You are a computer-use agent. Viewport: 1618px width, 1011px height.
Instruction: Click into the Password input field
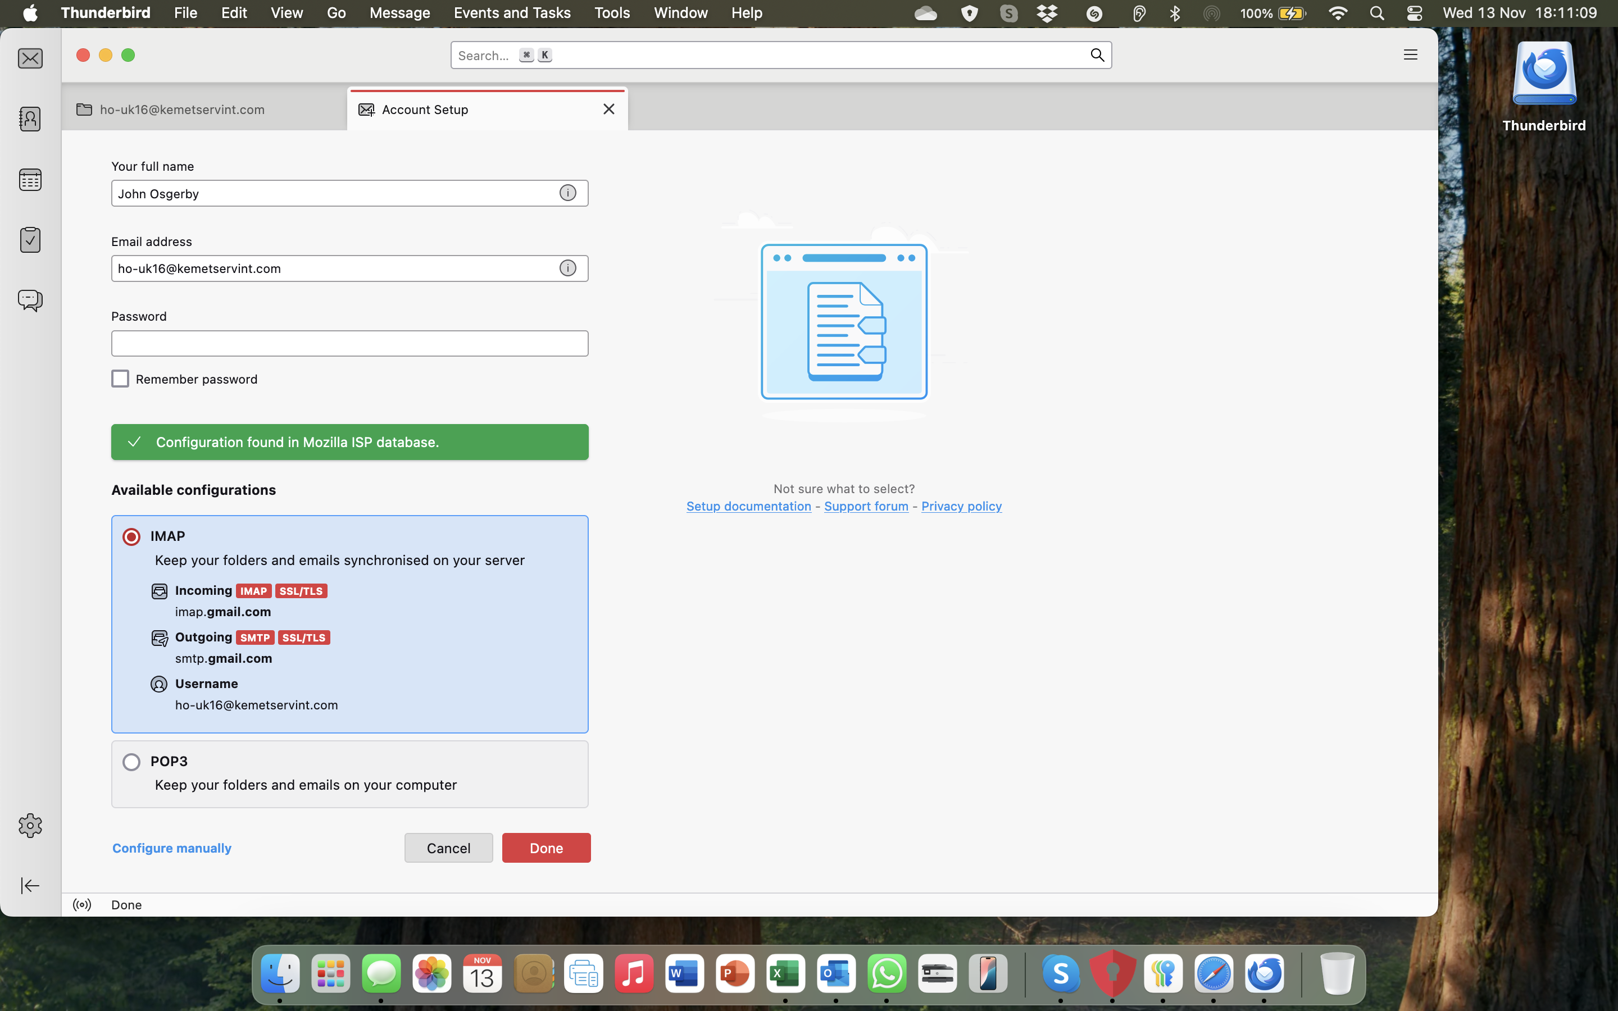point(349,344)
